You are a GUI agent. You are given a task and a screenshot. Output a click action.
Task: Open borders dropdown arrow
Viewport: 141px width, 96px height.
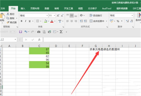tap(41, 21)
